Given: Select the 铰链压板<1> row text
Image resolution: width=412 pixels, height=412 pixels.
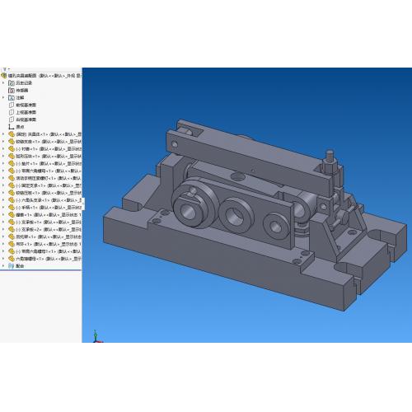Looking at the screenshot, I should [49, 193].
